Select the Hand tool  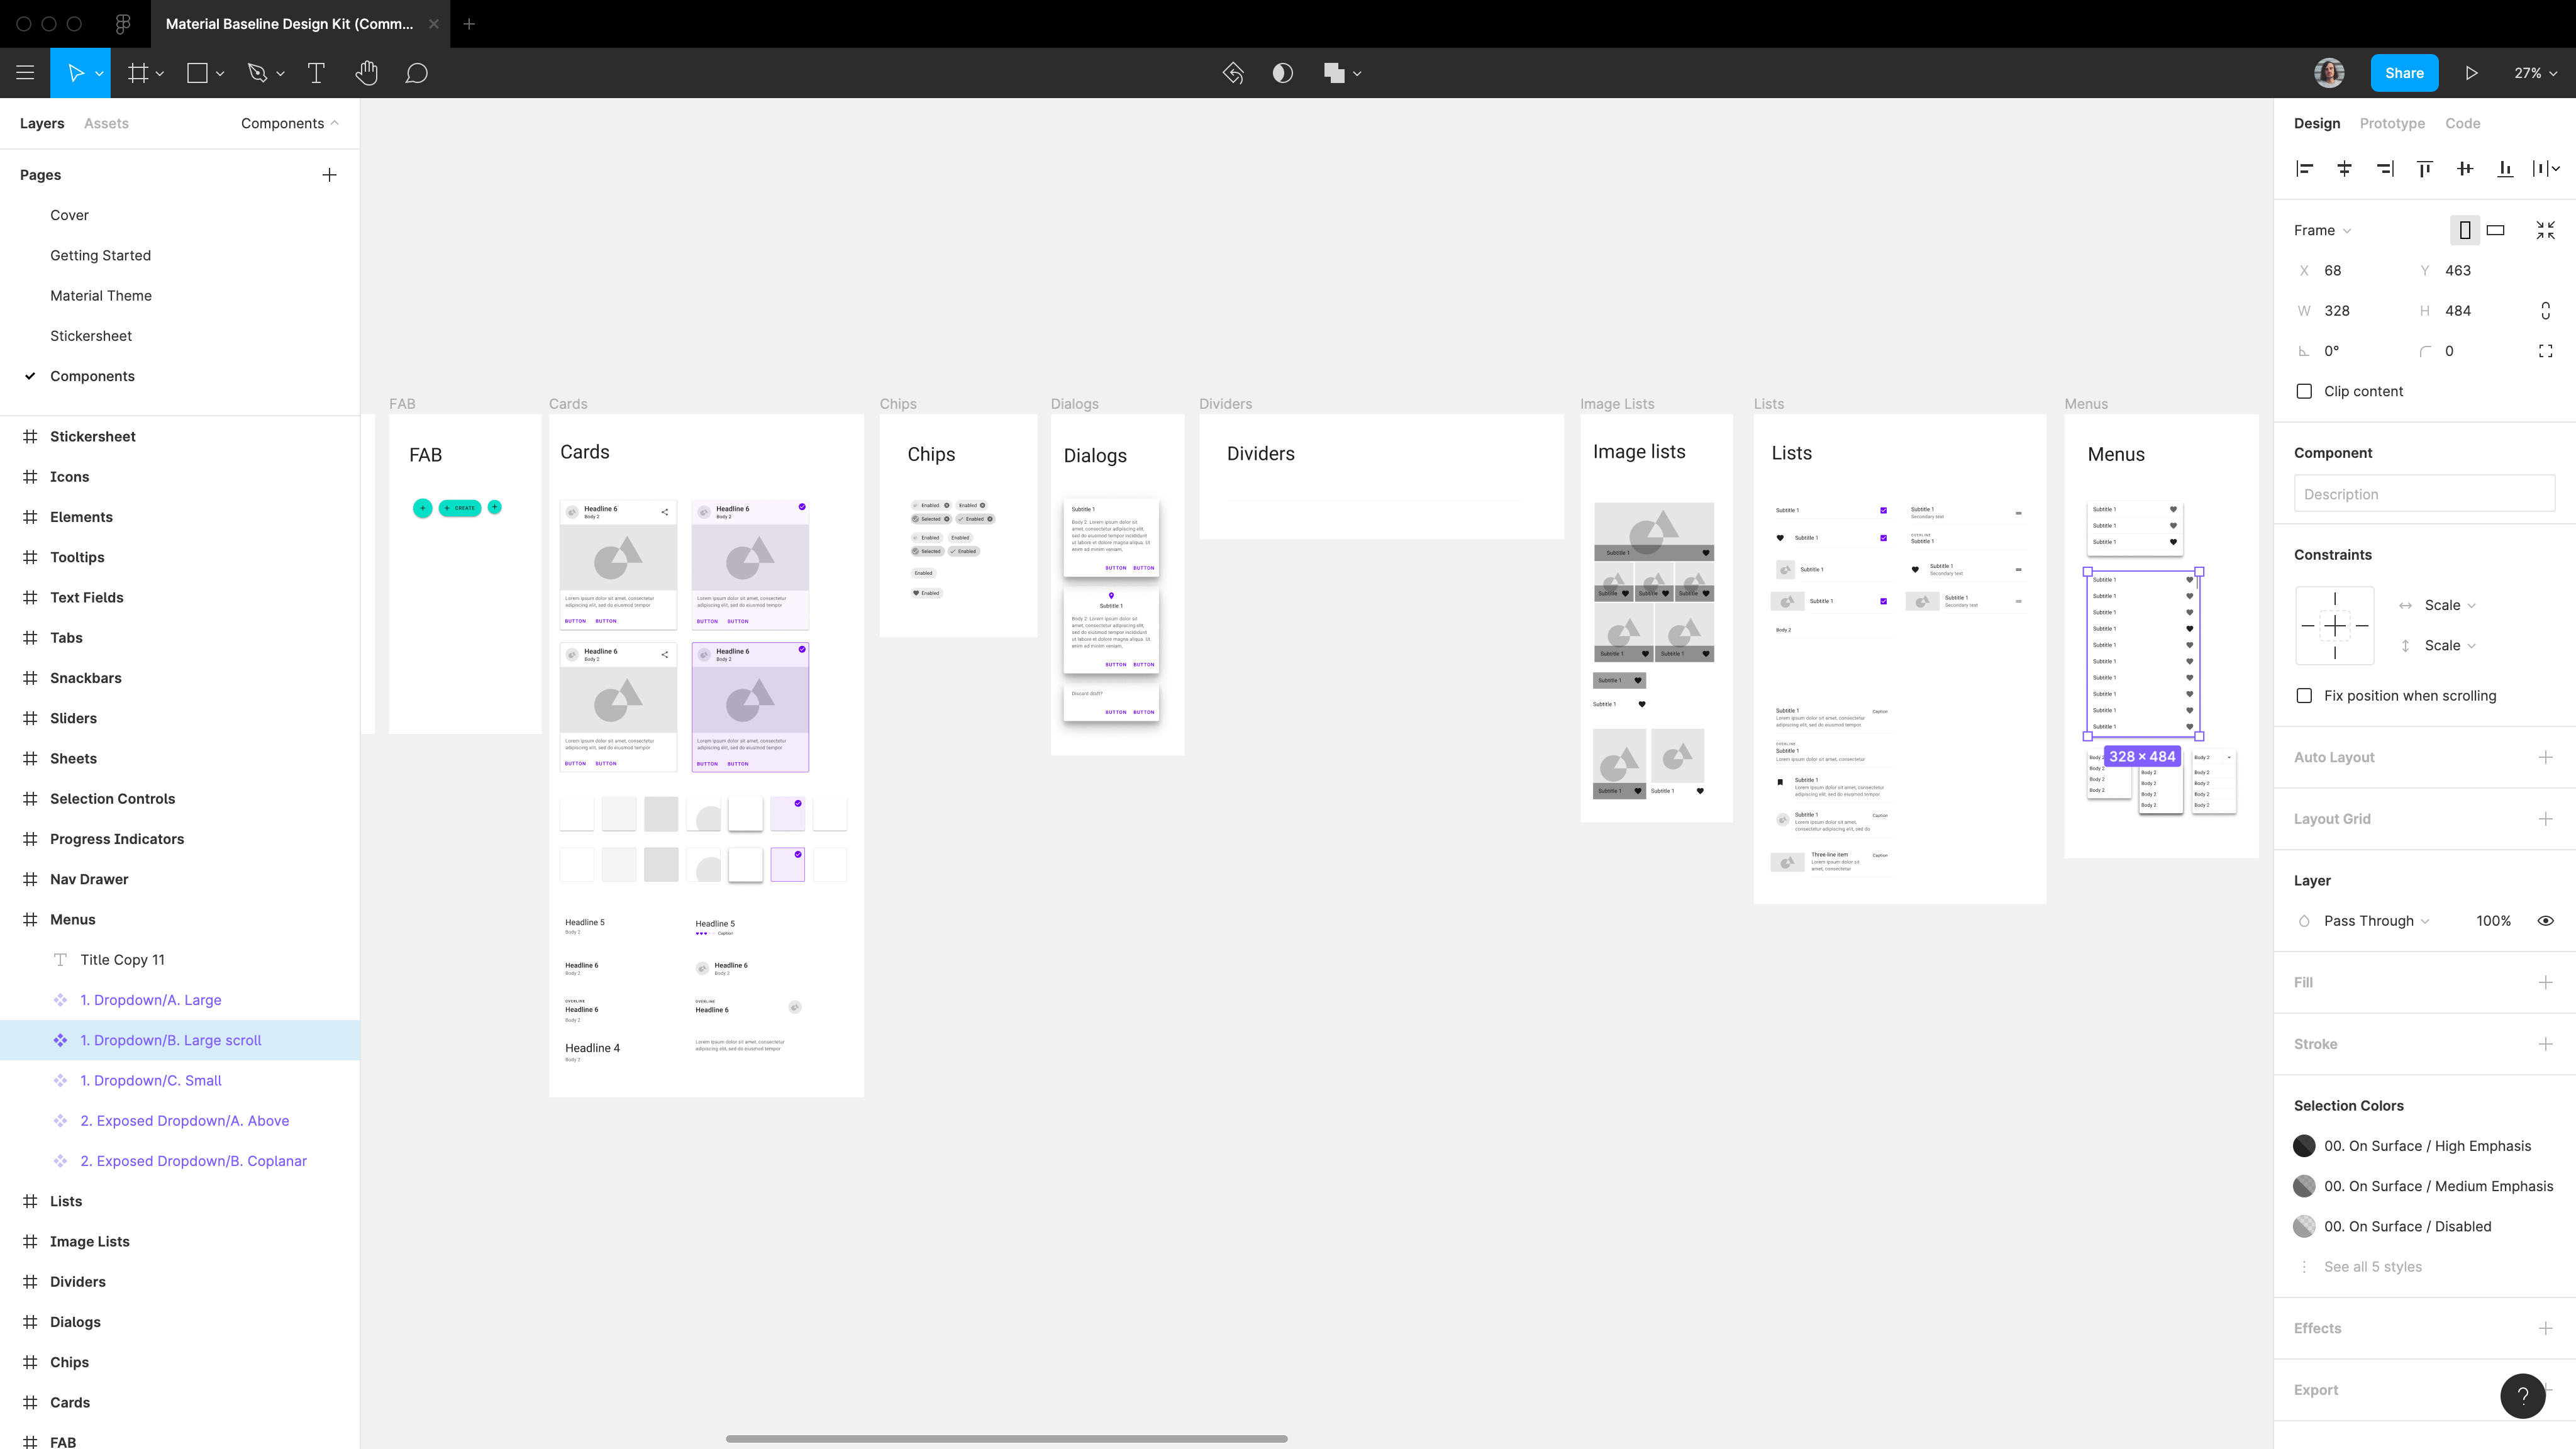pyautogui.click(x=366, y=73)
